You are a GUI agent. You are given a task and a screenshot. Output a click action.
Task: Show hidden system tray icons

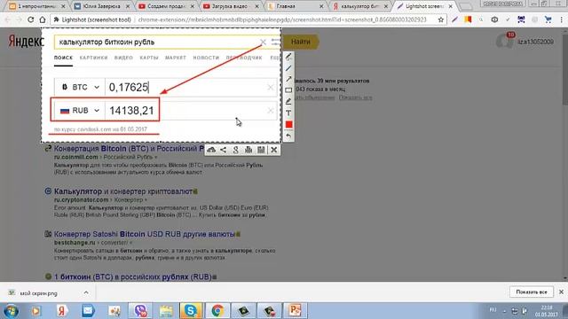pyautogui.click(x=504, y=311)
